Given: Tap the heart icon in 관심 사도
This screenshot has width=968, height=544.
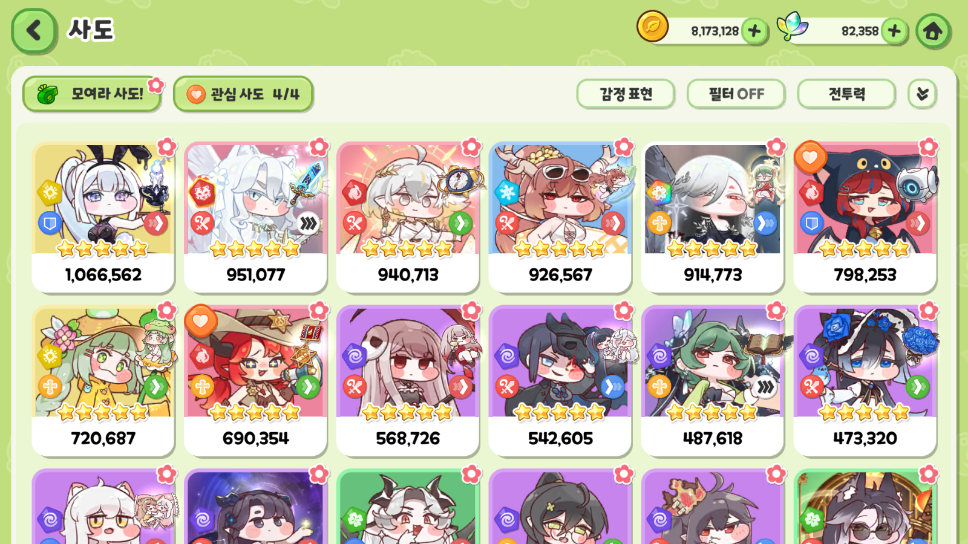Looking at the screenshot, I should point(196,94).
